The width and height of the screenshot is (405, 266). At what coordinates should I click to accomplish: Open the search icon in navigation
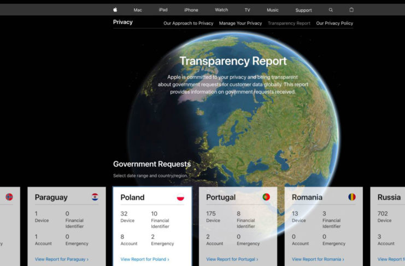331,10
